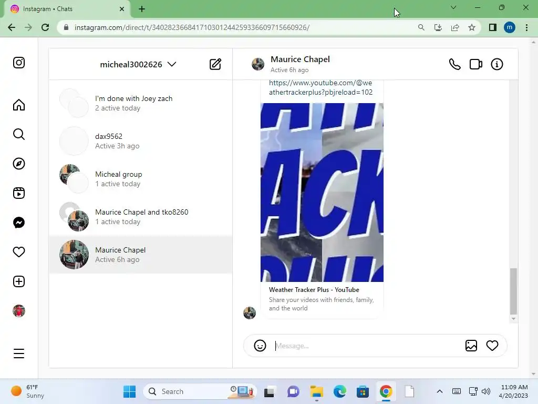The width and height of the screenshot is (538, 404).
Task: Click Maurice Chapel avatar in chat header
Action: coord(257,64)
